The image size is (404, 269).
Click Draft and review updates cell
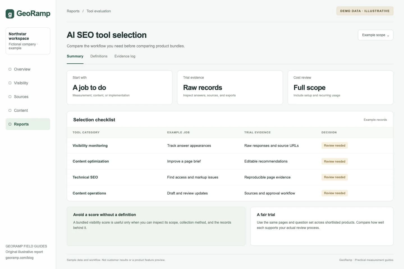click(187, 193)
